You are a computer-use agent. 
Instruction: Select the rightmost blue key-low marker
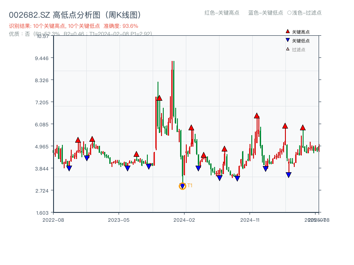coord(289,174)
